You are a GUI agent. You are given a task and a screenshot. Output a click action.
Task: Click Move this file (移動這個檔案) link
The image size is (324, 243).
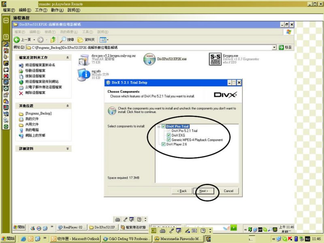tap(35, 70)
